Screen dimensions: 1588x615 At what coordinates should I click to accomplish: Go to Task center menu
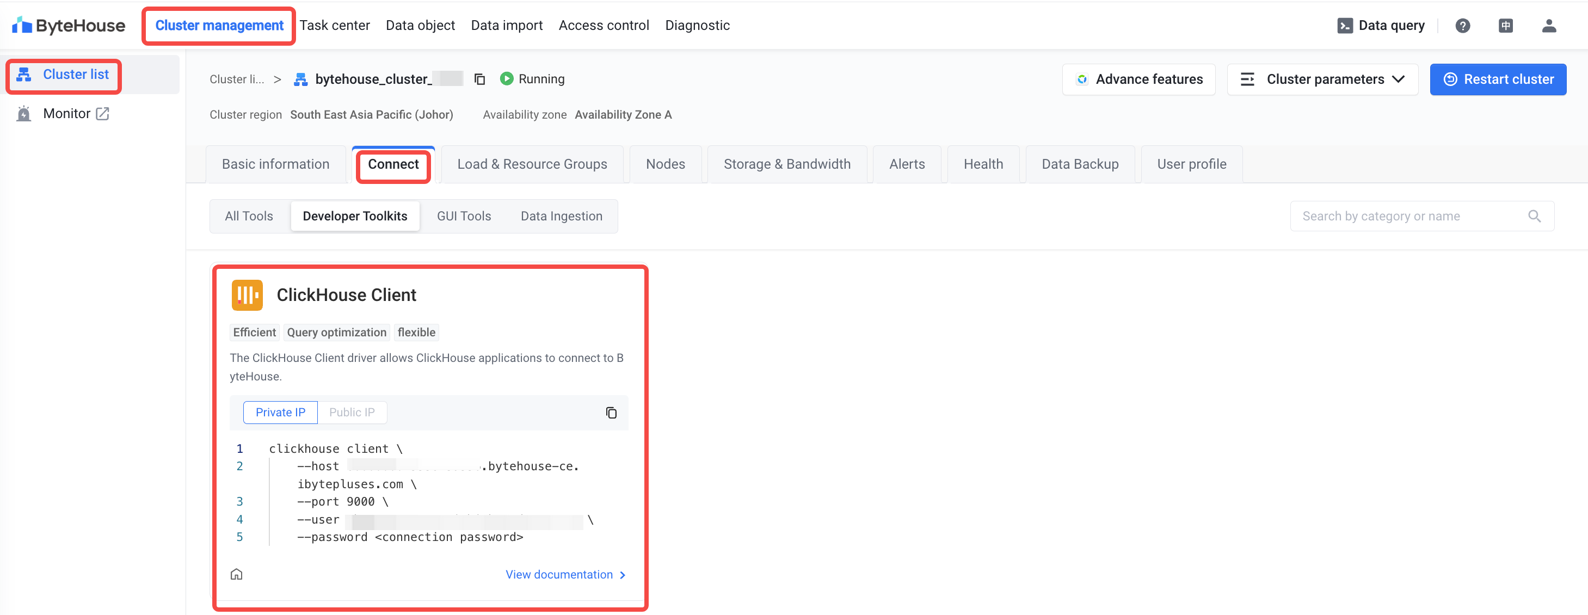click(335, 25)
